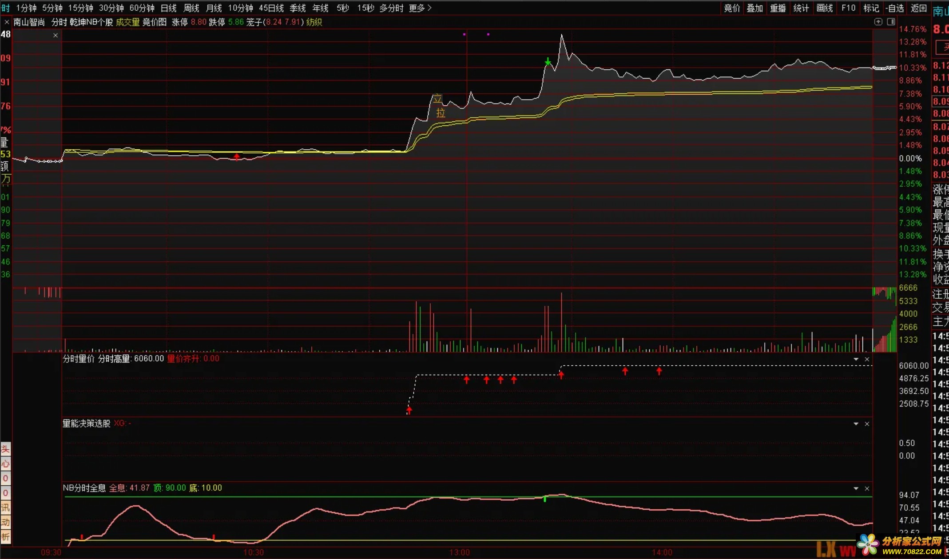Click the 竞价 toolbar button
The height and width of the screenshot is (559, 949).
coord(732,8)
